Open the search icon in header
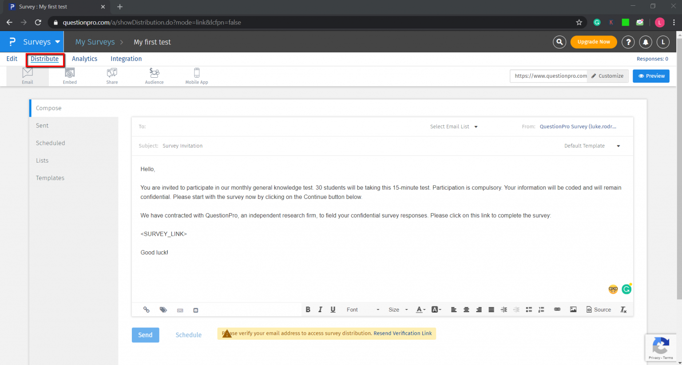This screenshot has height=365, width=682. (x=559, y=42)
